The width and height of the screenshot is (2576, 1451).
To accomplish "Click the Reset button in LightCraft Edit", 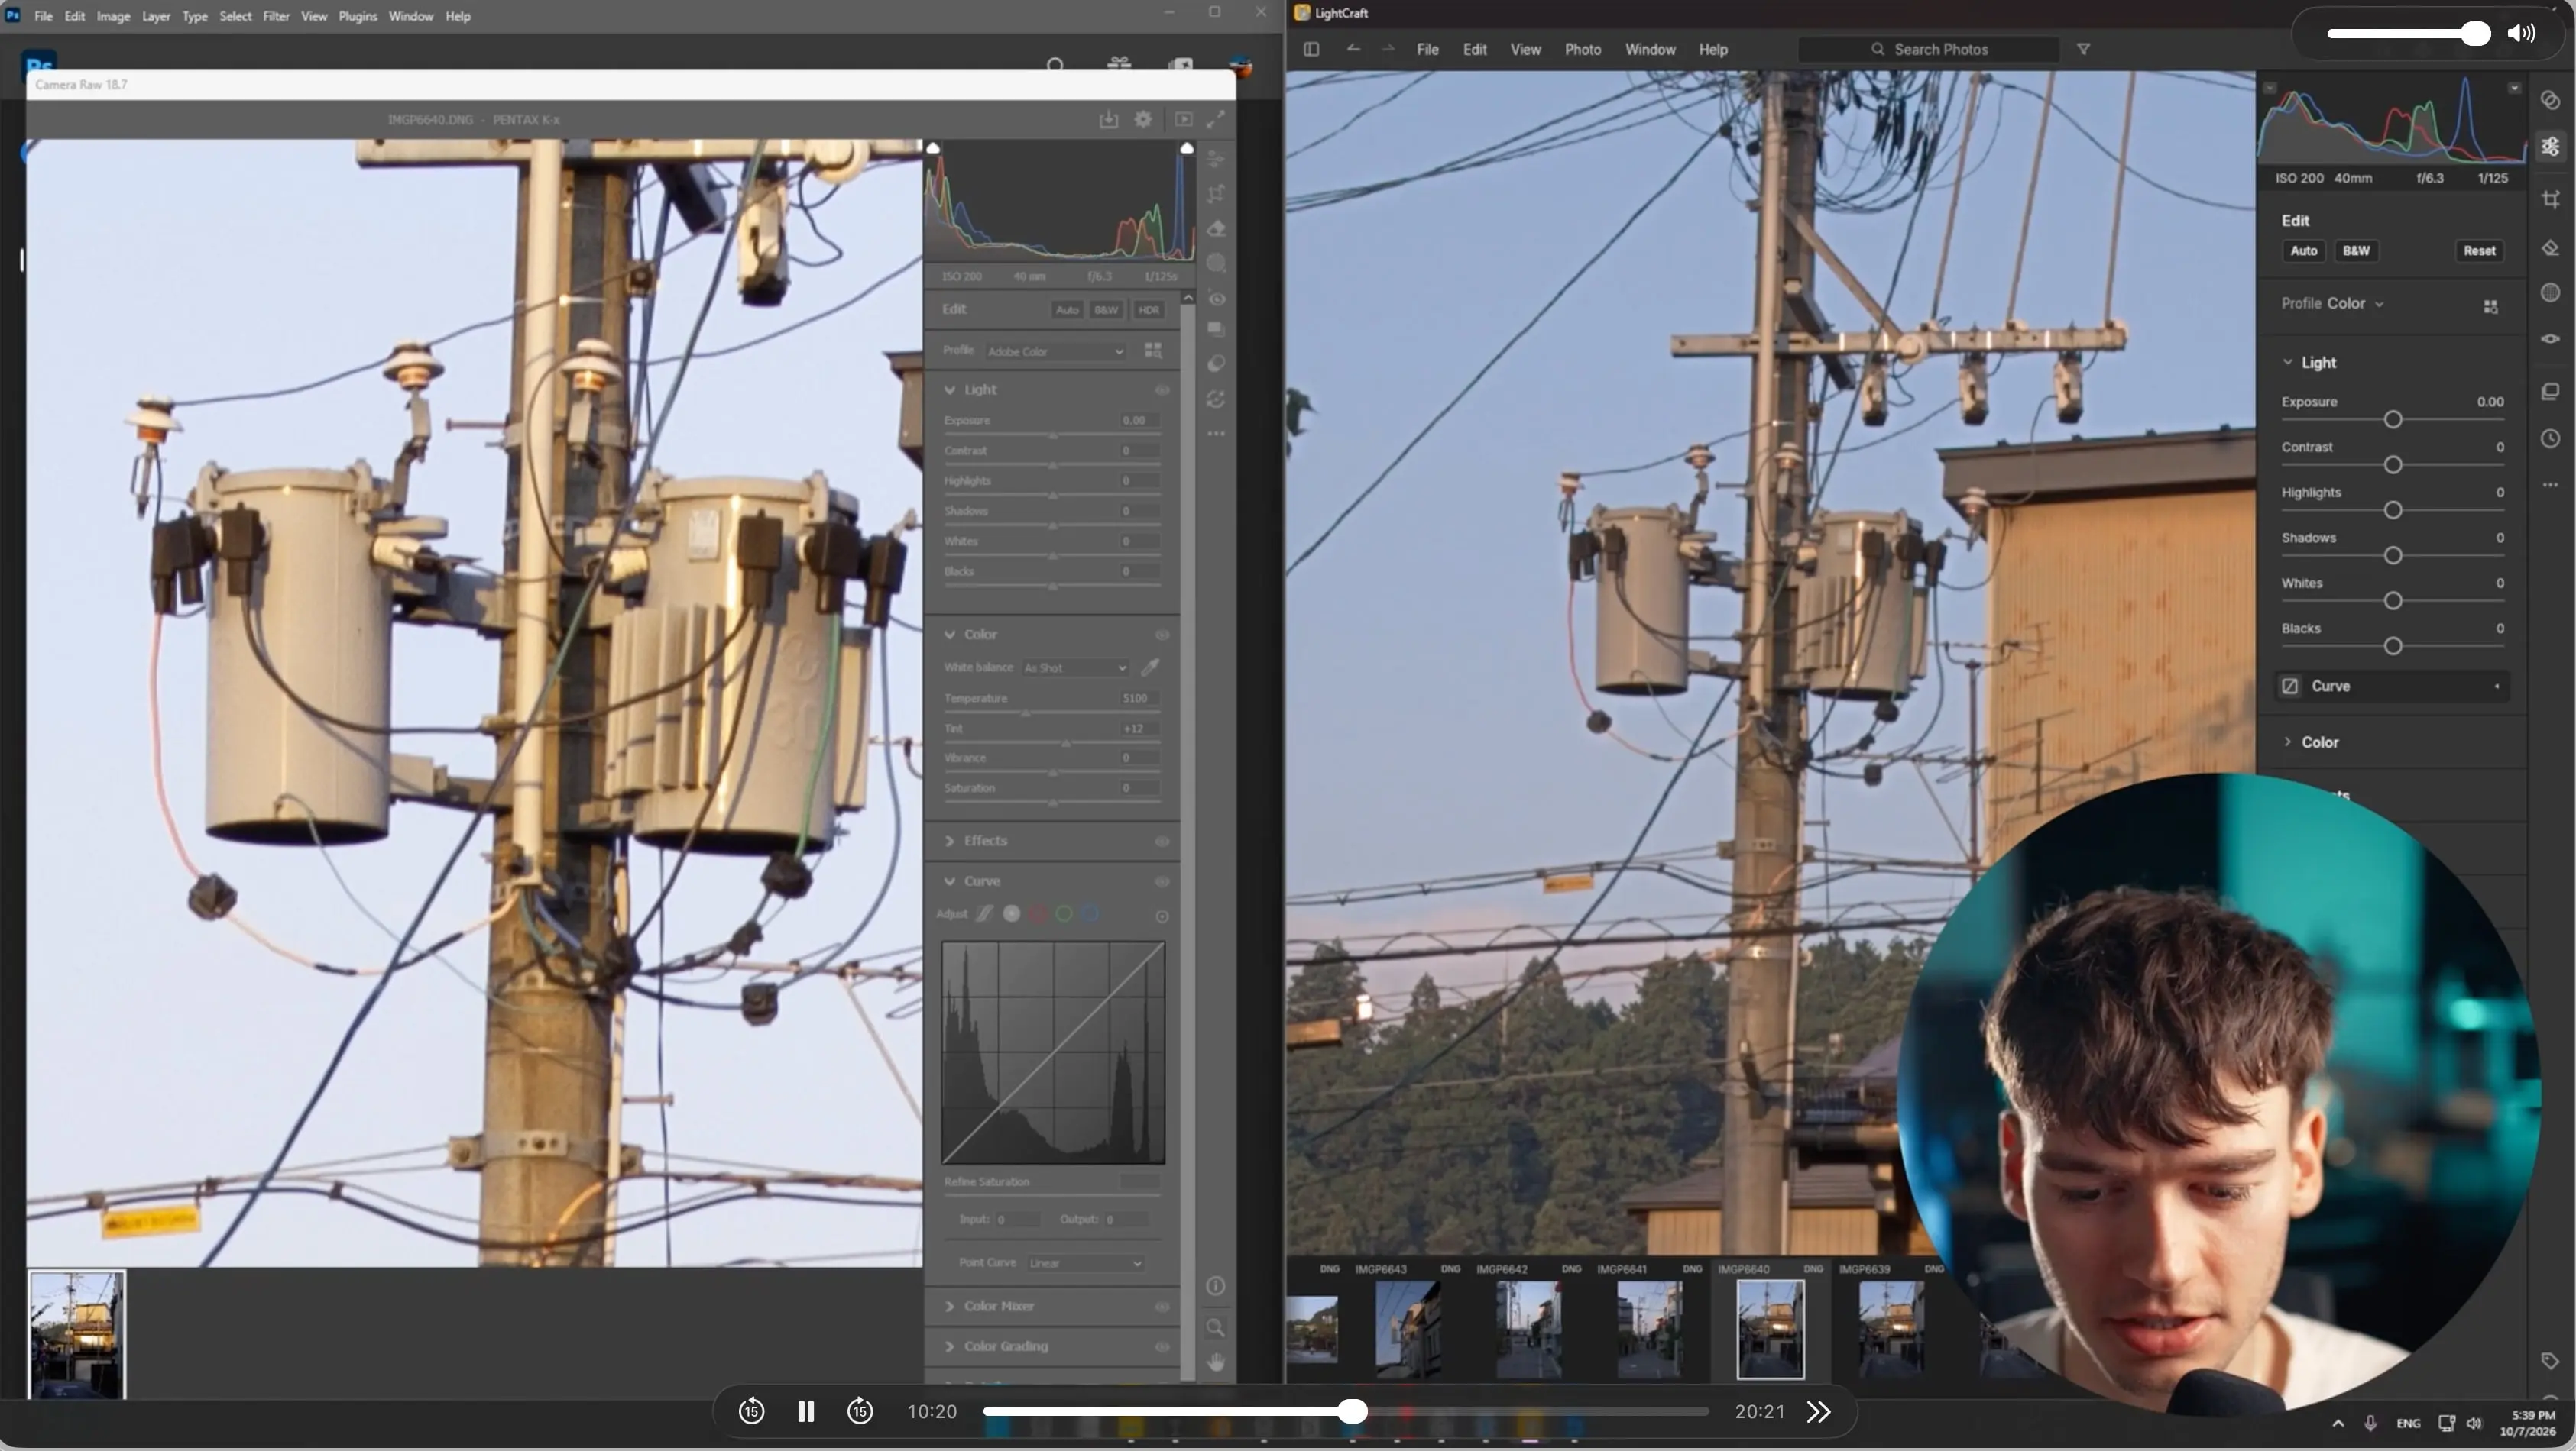I will [2479, 250].
